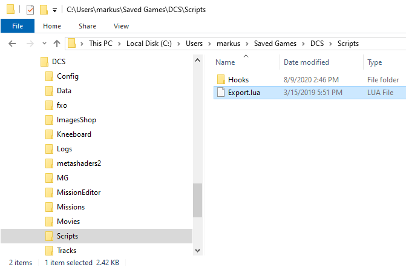Open the File menu tab

[18, 26]
